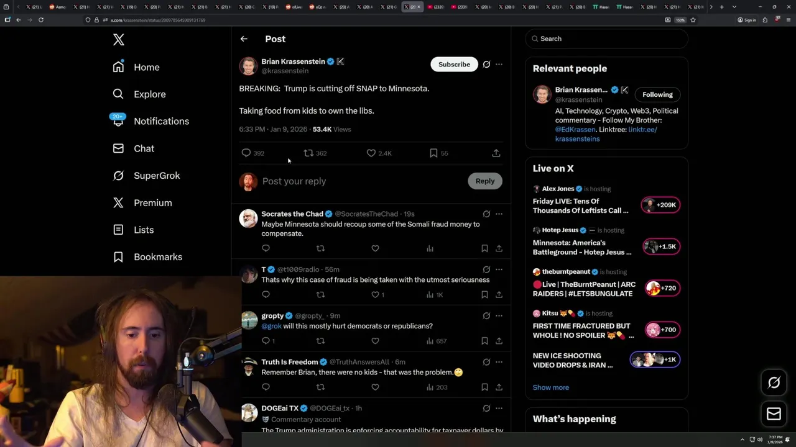The height and width of the screenshot is (447, 796).
Task: Click Show more under Live on X
Action: (x=551, y=387)
